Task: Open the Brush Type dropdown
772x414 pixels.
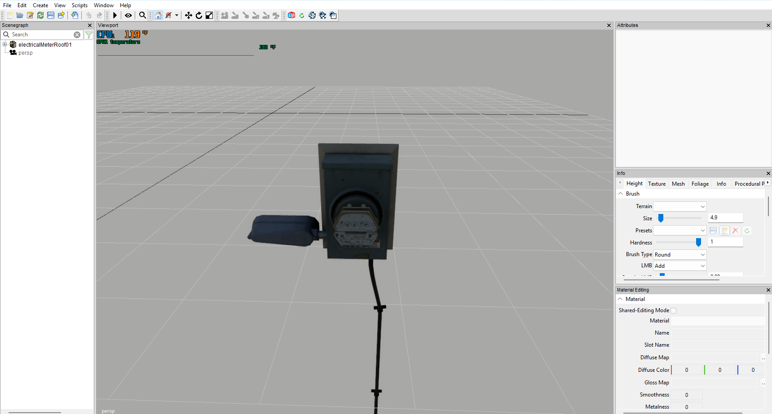Action: (680, 254)
